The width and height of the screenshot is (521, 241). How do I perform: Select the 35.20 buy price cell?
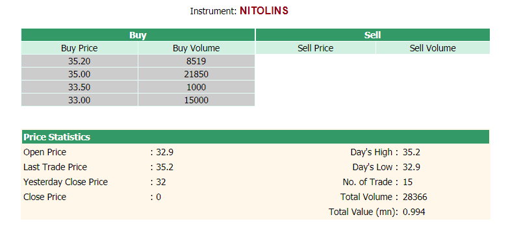tap(79, 61)
